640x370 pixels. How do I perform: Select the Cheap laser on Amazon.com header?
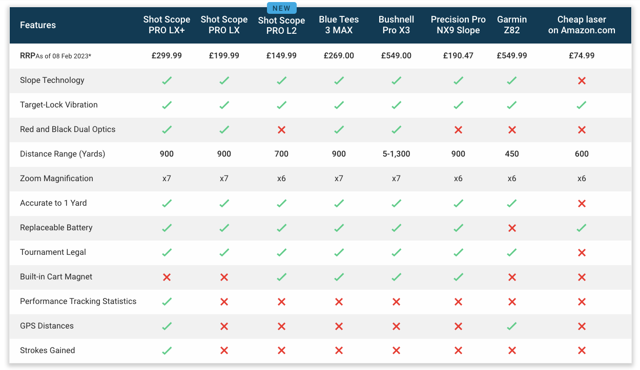(x=582, y=25)
